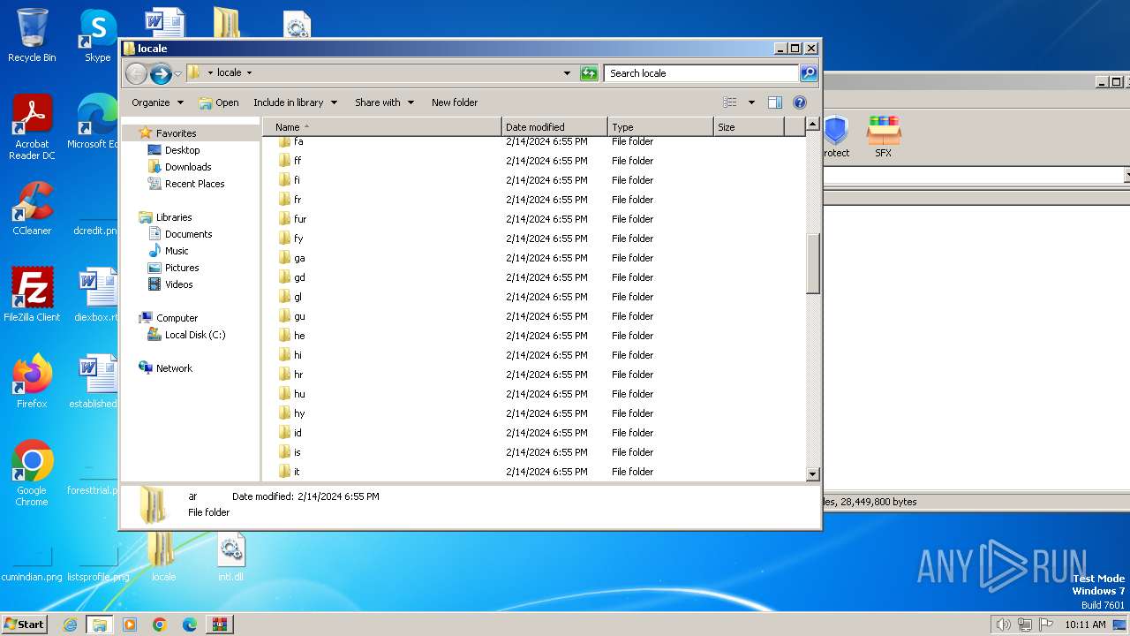1130x636 pixels.
Task: Sort by the Date modified column header
Action: [554, 127]
